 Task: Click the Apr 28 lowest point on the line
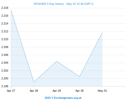[x=34, y=82]
